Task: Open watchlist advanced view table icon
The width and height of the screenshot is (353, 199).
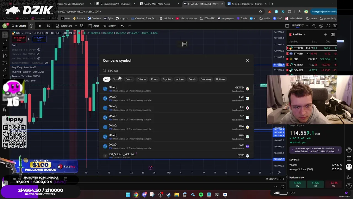Action: (333, 34)
